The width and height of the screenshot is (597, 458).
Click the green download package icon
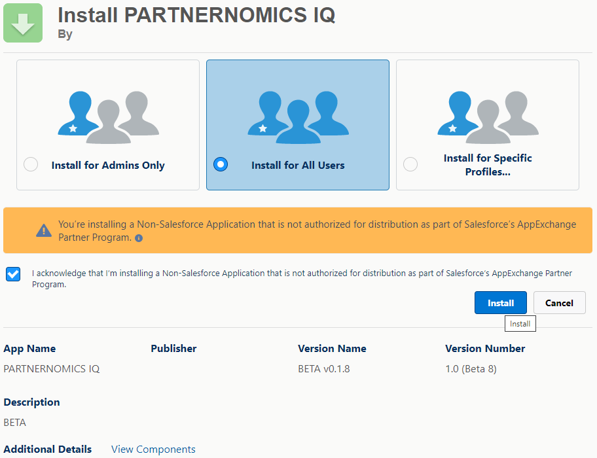[x=23, y=23]
